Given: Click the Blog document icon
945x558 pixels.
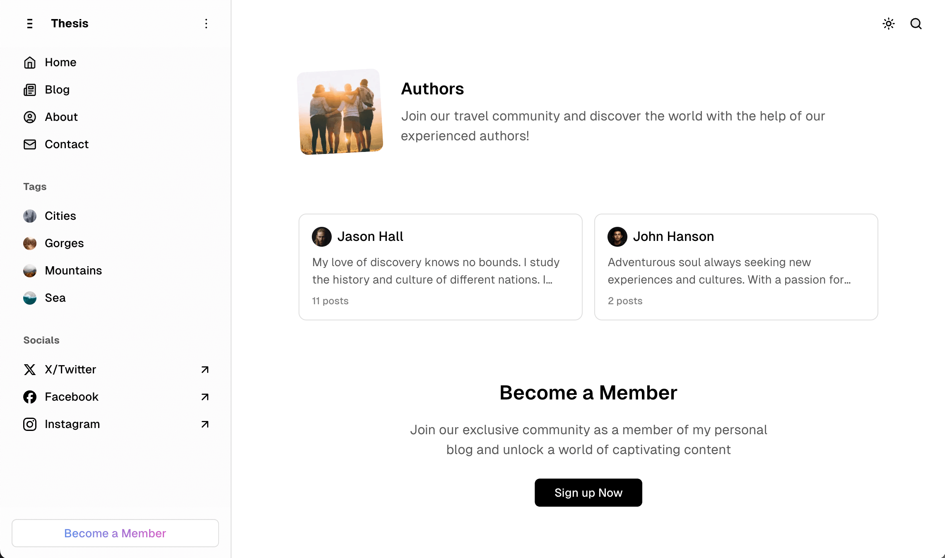Looking at the screenshot, I should 29,89.
